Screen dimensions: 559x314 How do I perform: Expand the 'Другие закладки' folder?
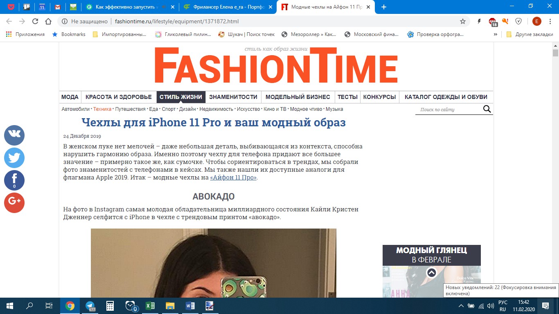530,34
